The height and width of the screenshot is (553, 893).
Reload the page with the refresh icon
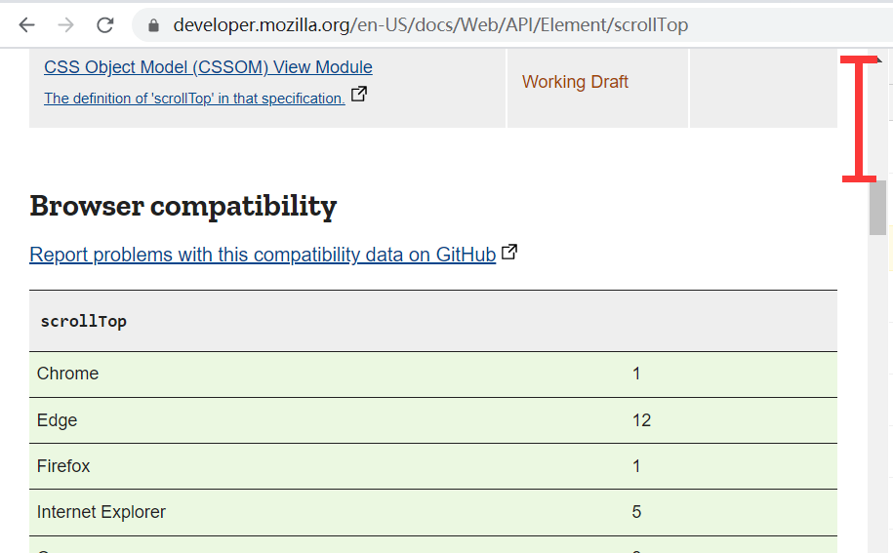[105, 25]
